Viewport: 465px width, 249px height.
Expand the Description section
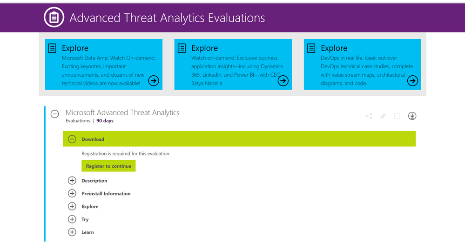click(x=72, y=181)
